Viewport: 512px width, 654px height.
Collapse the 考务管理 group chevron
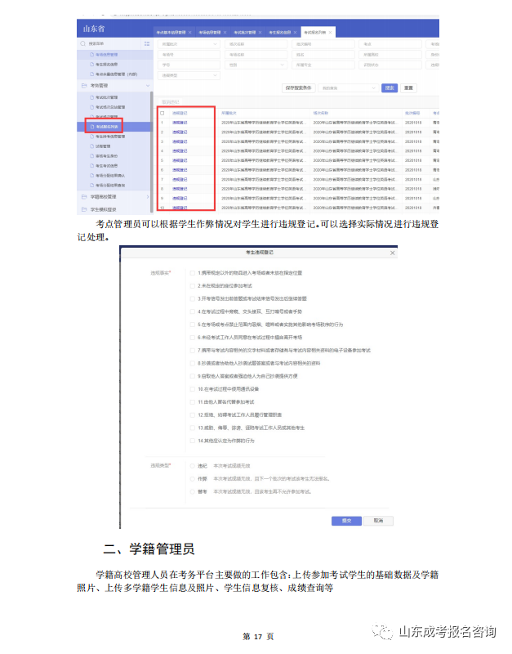pos(148,86)
